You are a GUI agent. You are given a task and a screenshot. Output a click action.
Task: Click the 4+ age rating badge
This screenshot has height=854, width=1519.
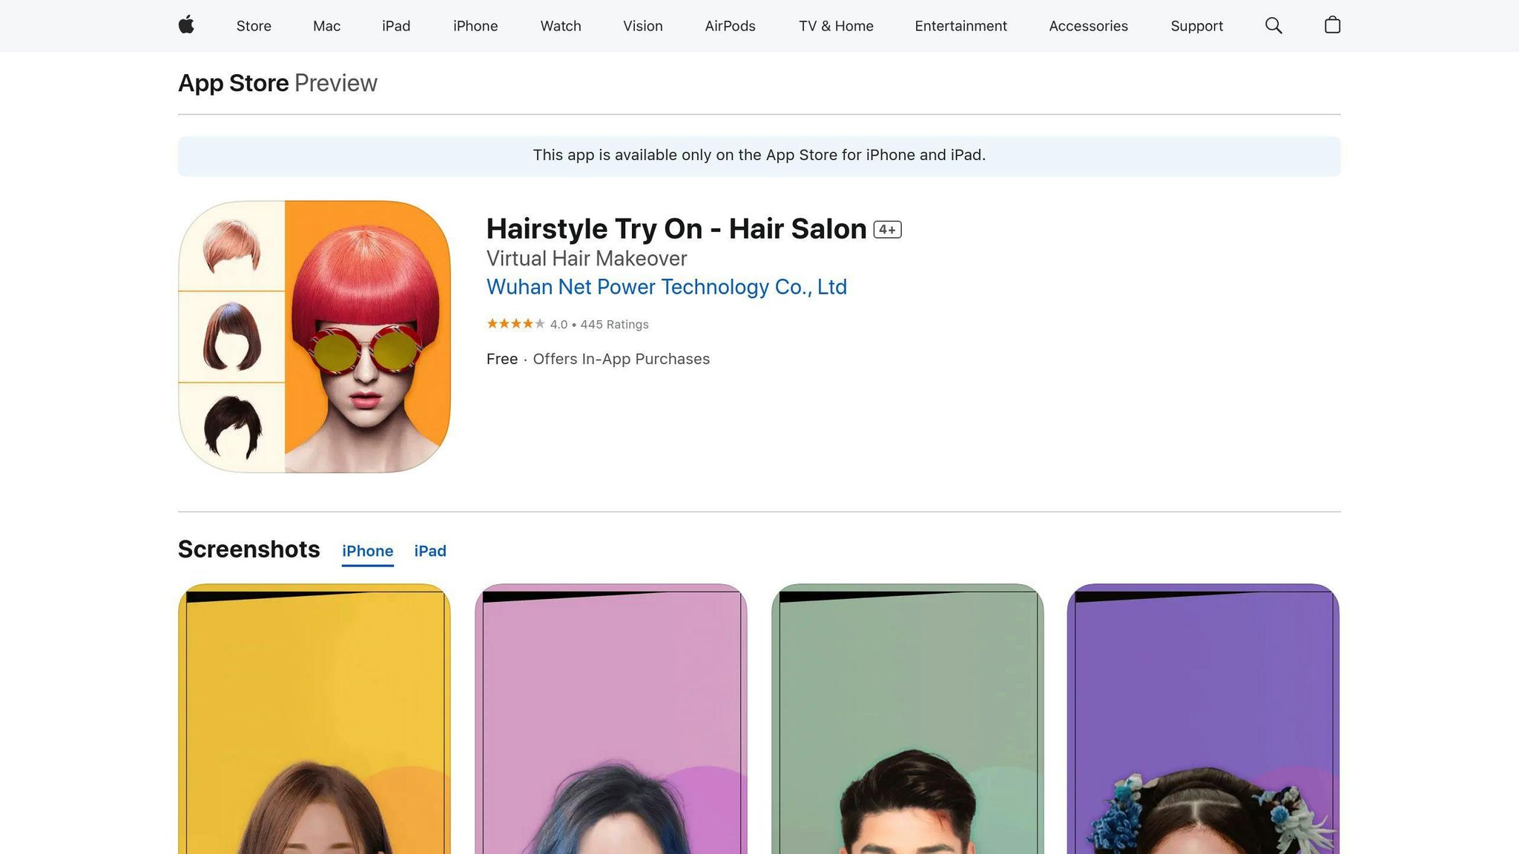point(887,230)
